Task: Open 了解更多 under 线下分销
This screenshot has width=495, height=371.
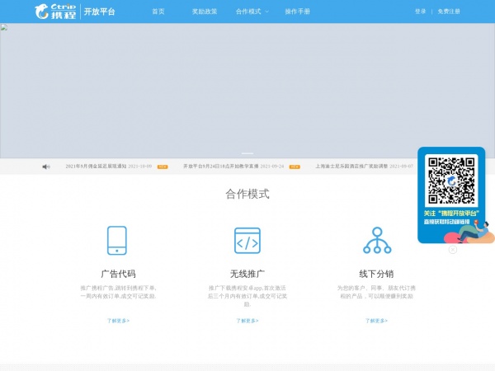Action: pos(376,321)
